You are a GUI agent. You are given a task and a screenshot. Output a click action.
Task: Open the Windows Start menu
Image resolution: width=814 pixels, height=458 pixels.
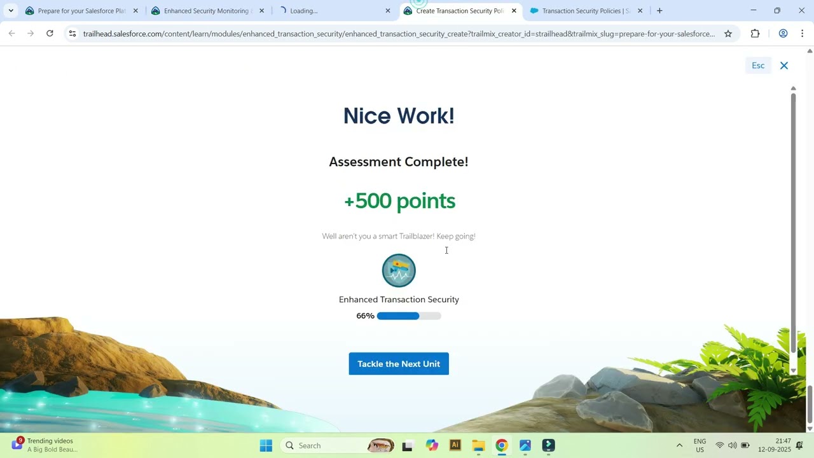[x=266, y=445]
